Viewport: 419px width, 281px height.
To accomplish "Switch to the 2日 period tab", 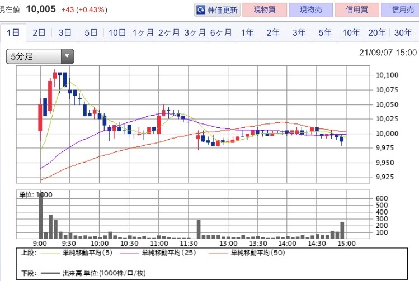I will [39, 33].
